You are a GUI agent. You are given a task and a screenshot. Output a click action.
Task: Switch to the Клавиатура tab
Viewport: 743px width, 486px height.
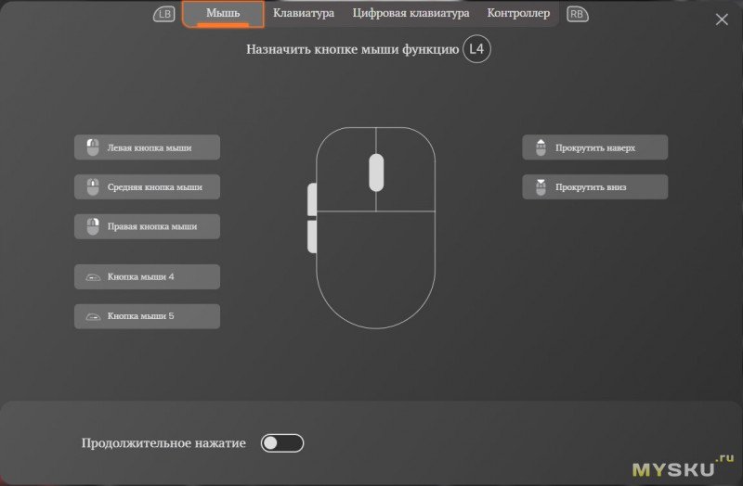pos(304,14)
